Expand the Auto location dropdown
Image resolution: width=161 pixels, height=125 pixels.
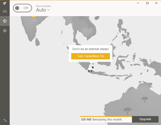pos(43,10)
